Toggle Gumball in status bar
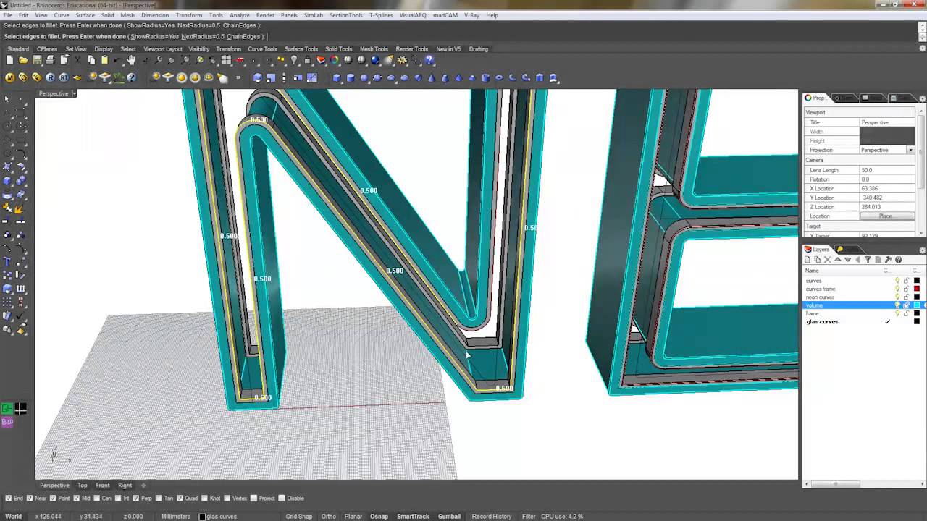 pos(449,516)
